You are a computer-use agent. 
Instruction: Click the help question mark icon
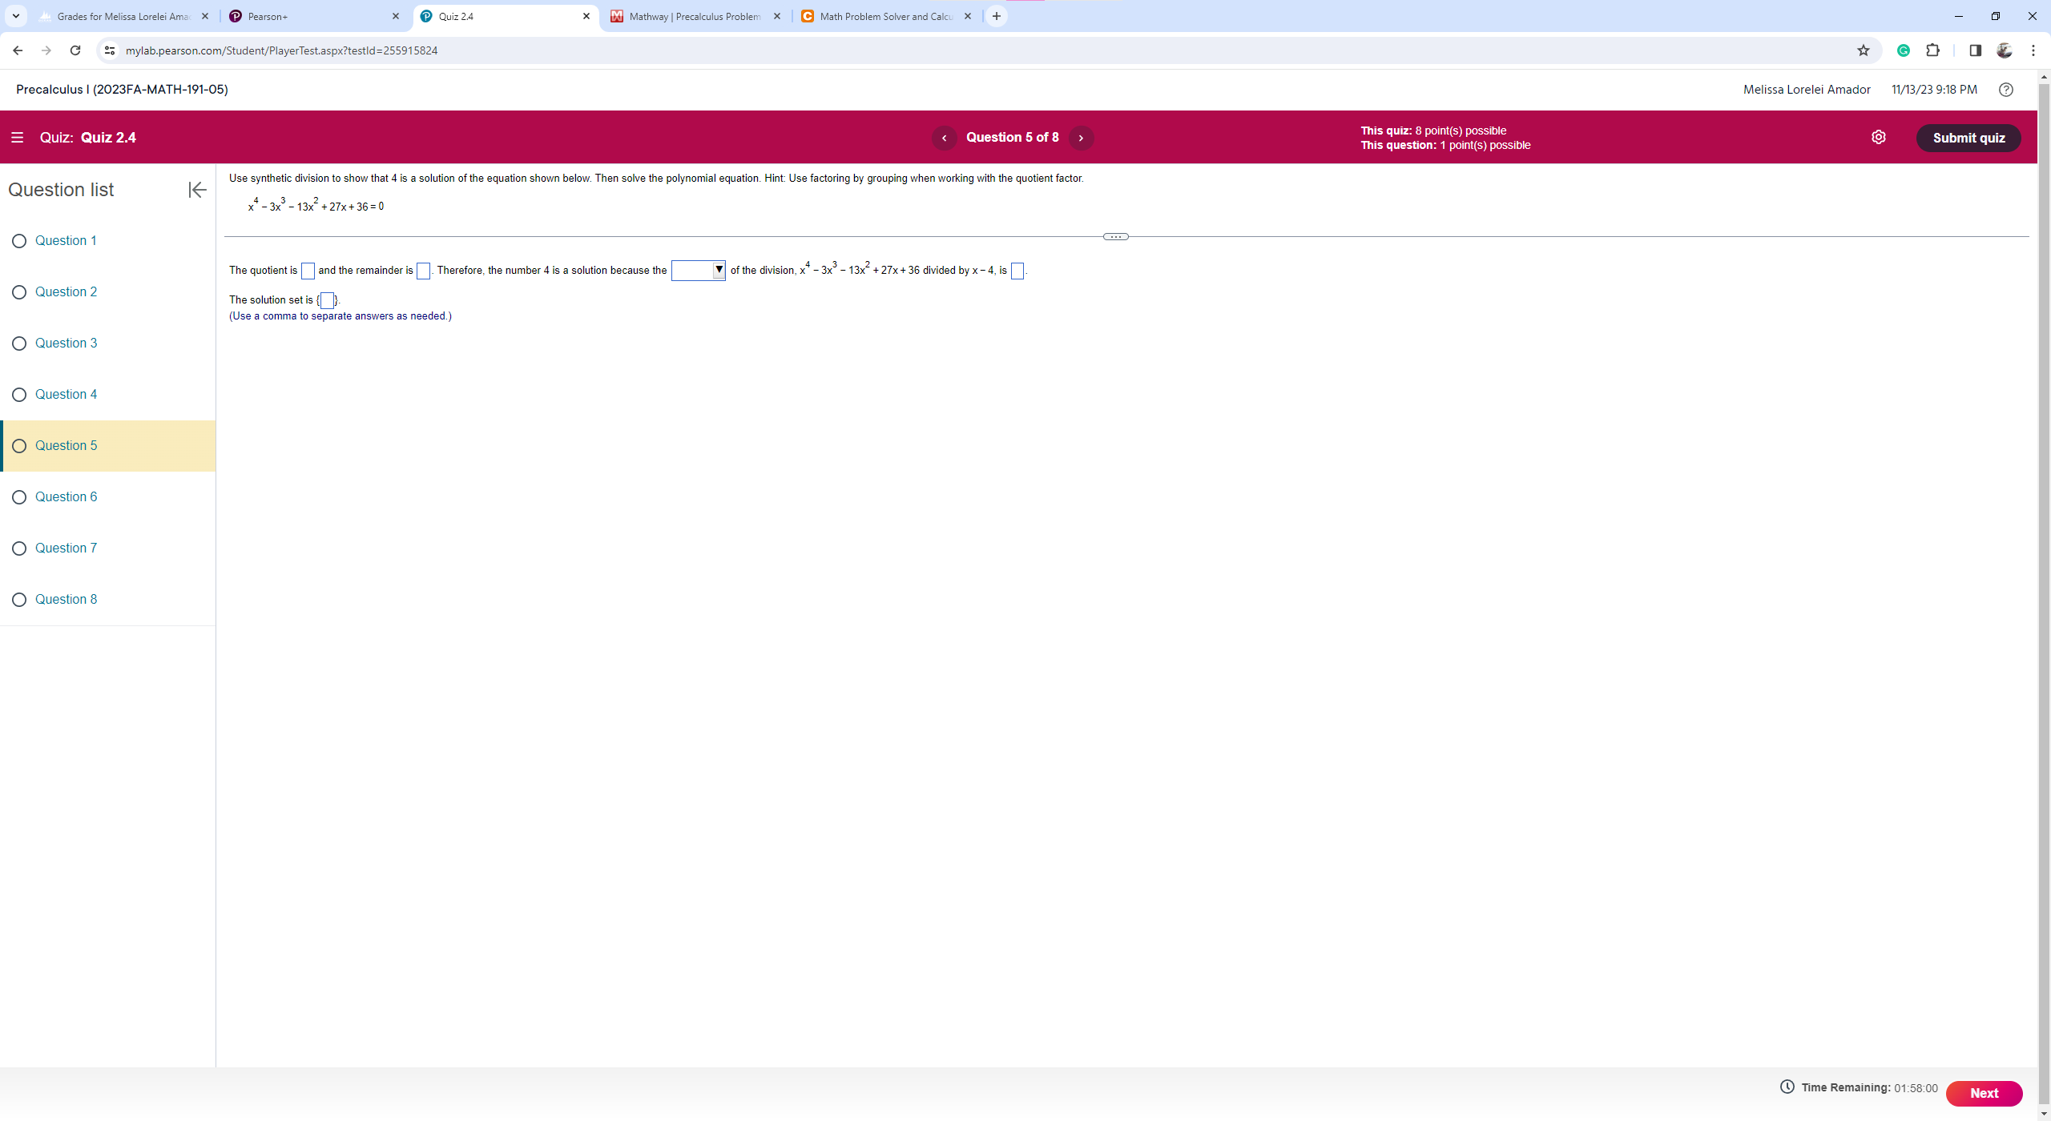(x=2005, y=90)
